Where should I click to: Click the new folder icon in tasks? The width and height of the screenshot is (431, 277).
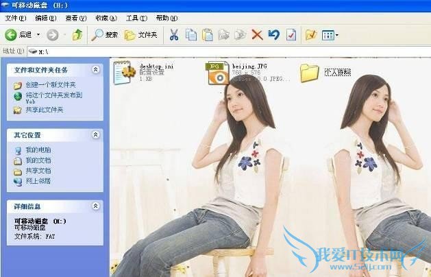click(18, 86)
